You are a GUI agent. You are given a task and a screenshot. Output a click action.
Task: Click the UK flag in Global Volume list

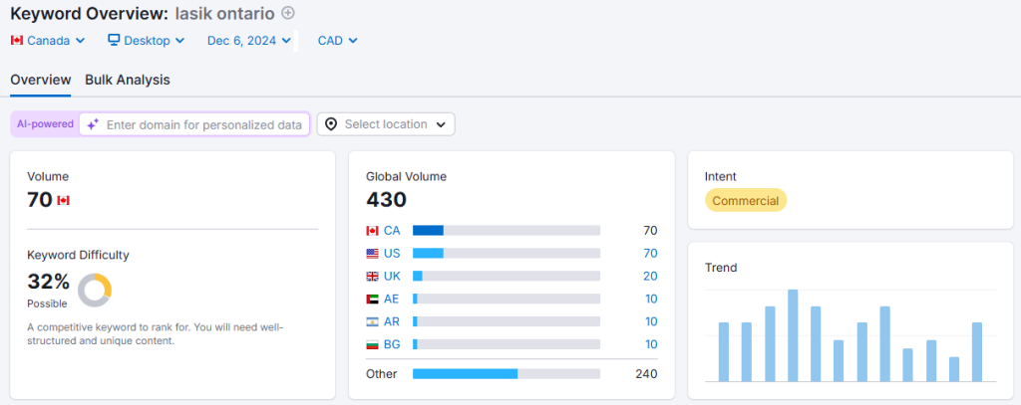(x=373, y=276)
